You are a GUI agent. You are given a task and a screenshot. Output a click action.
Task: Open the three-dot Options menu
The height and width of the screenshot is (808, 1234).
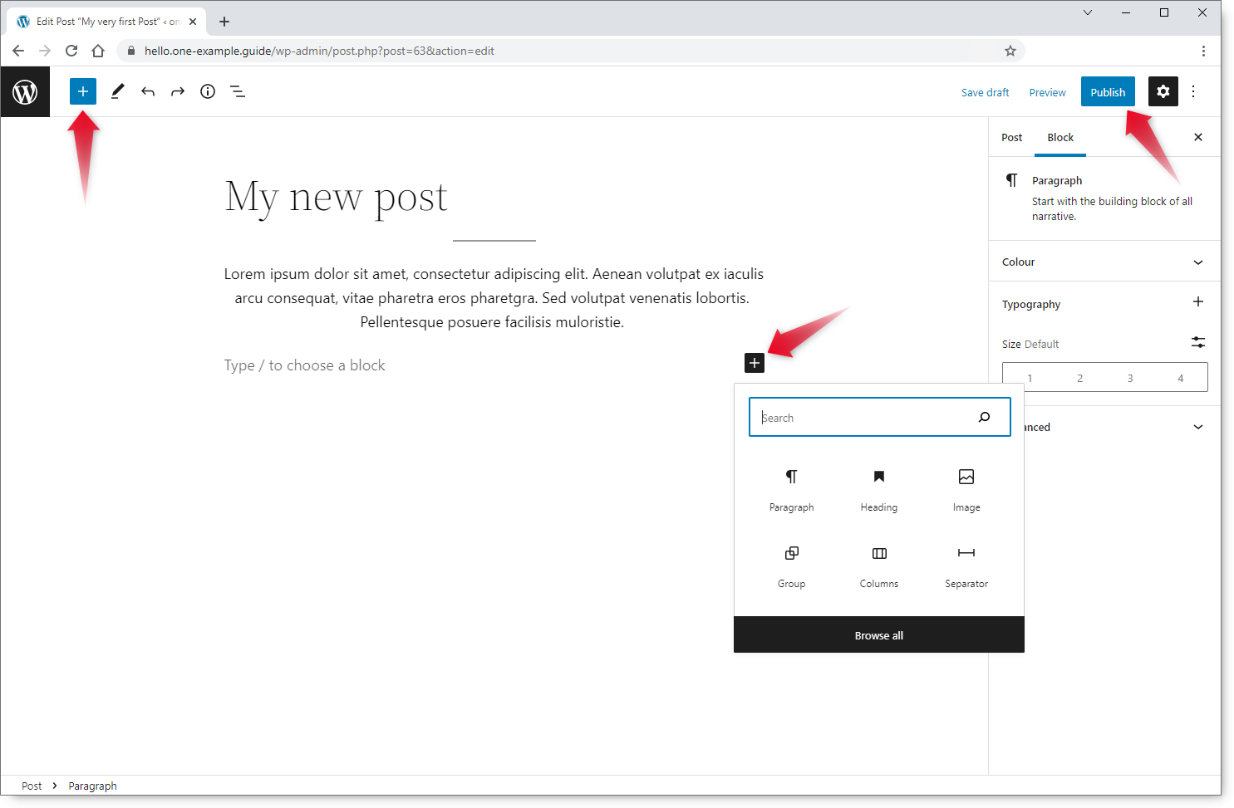(1193, 91)
